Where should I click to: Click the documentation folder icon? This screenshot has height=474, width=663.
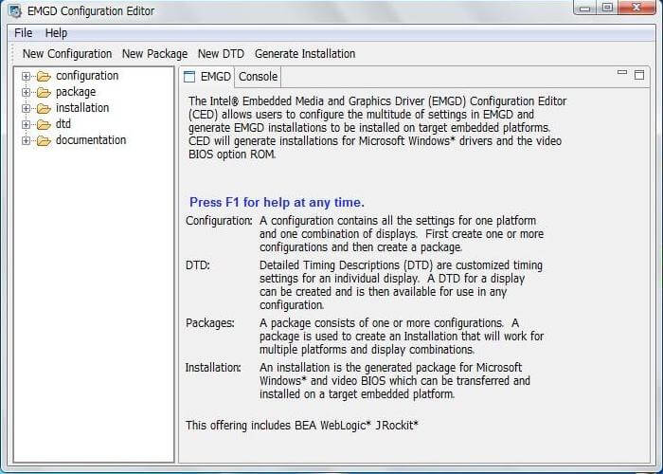44,140
